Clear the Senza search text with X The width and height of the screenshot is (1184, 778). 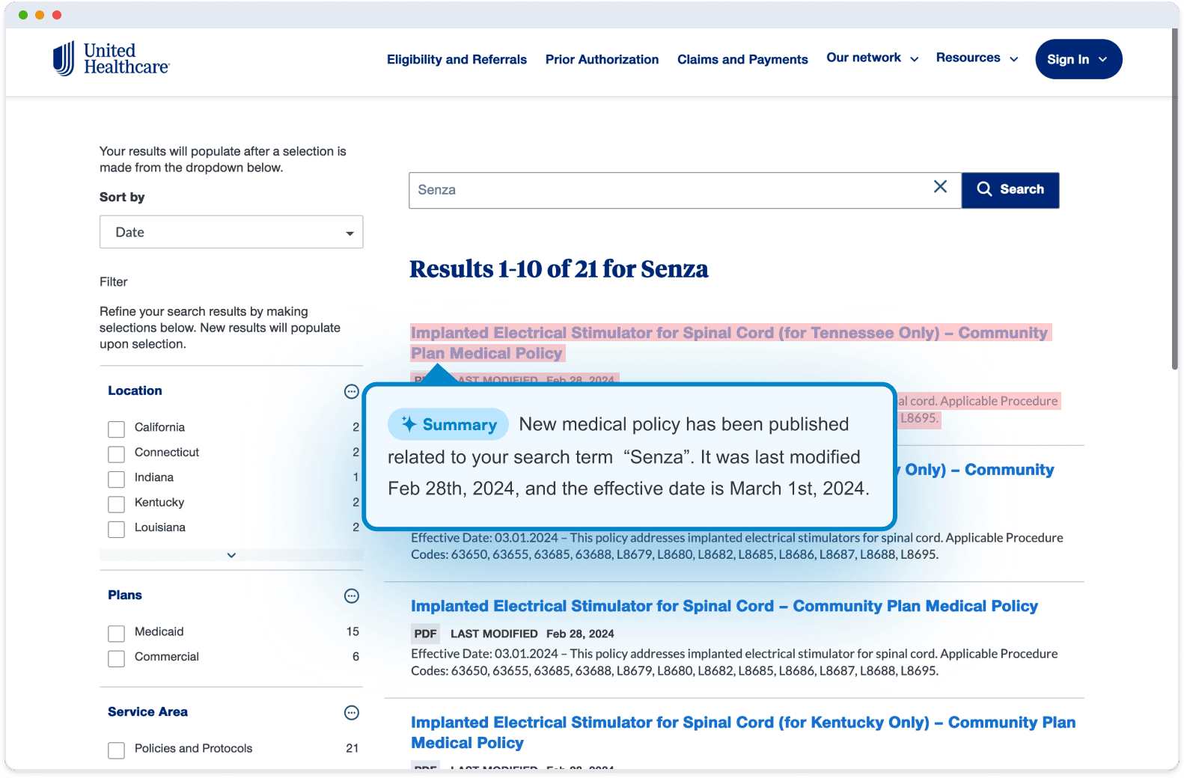[940, 187]
